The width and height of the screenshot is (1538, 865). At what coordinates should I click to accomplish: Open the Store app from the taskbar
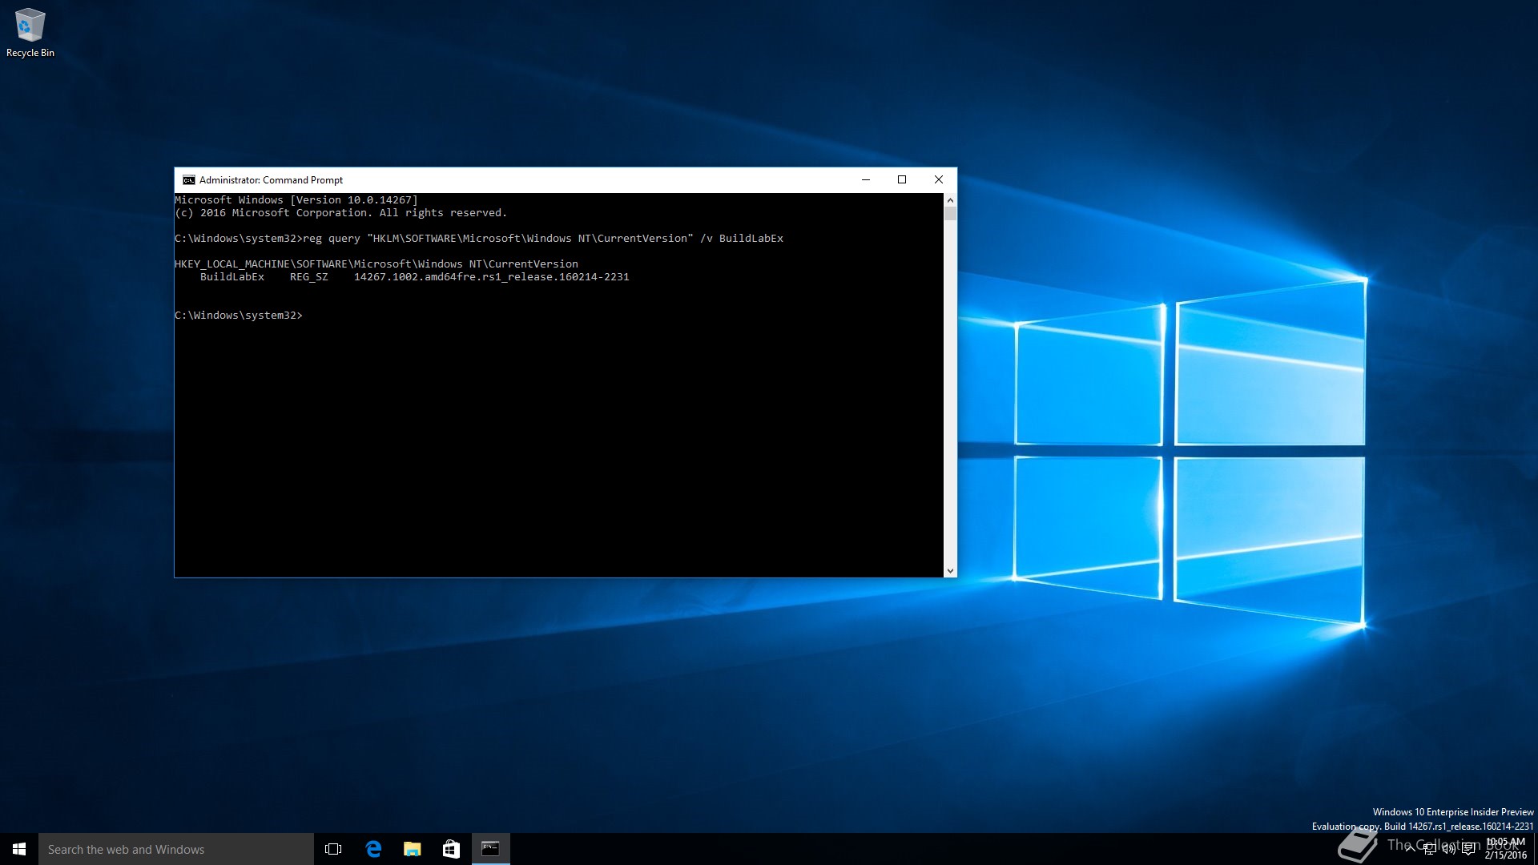tap(451, 849)
